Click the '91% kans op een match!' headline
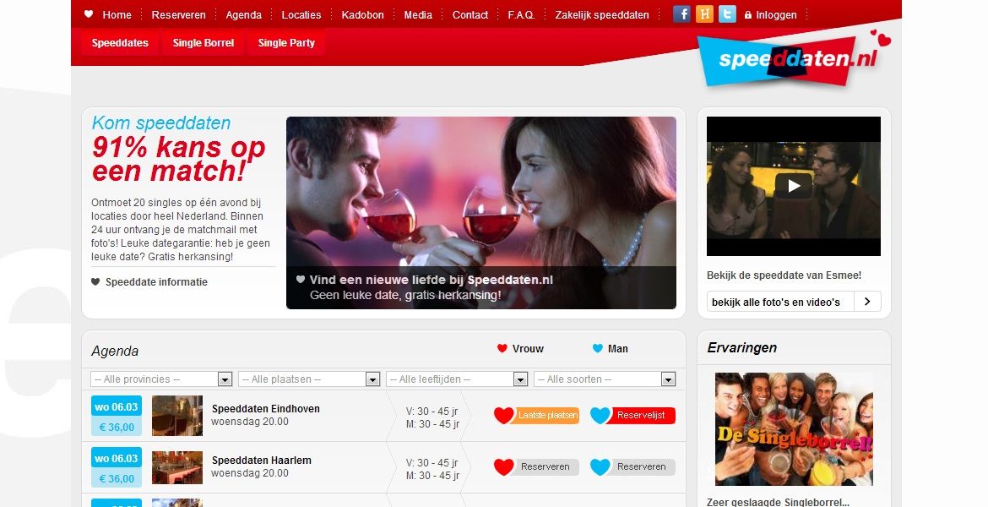Viewport: 988px width, 507px height. tap(178, 159)
